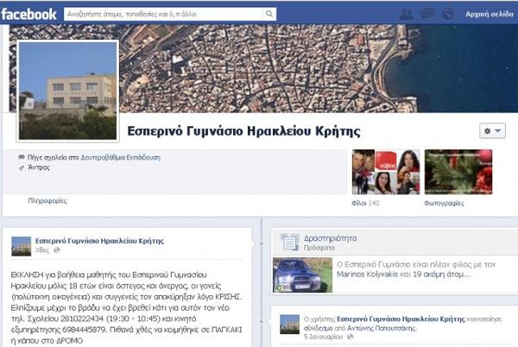Image resolution: width=518 pixels, height=347 pixels.
Task: Open the Φίλοι 140 link
Action: click(x=365, y=203)
